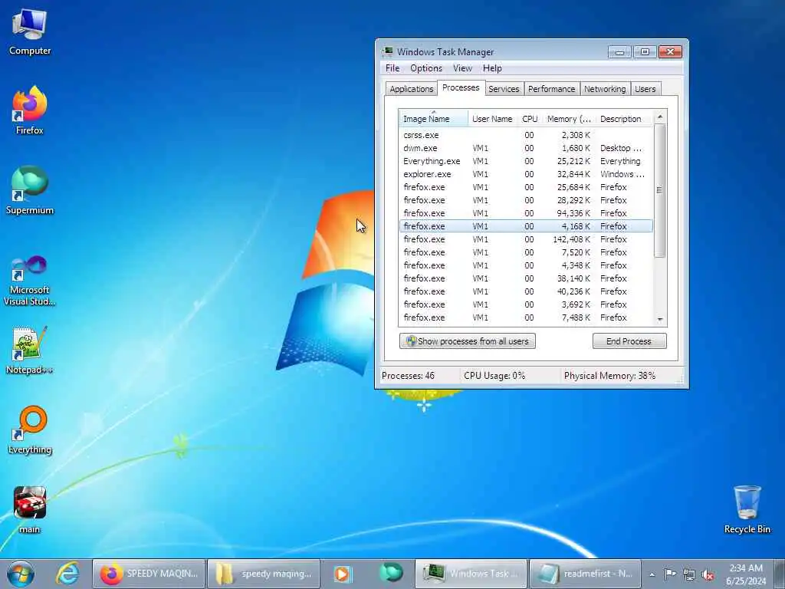The height and width of the screenshot is (589, 785).
Task: Open the Options menu
Action: (x=426, y=68)
